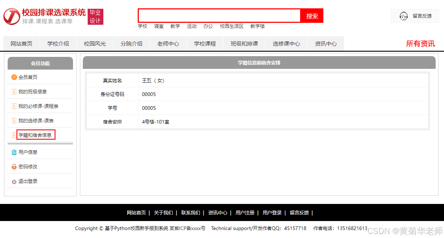Select the 办公 search keyword
The height and width of the screenshot is (238, 444).
tap(208, 26)
